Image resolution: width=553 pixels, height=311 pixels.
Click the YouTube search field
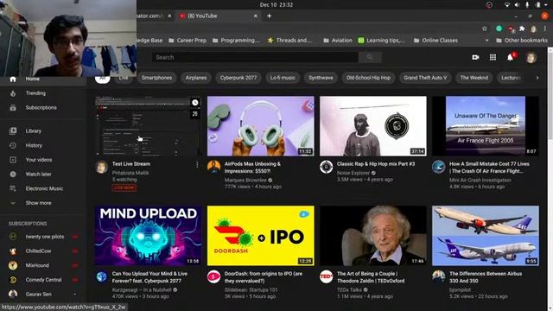[255, 57]
